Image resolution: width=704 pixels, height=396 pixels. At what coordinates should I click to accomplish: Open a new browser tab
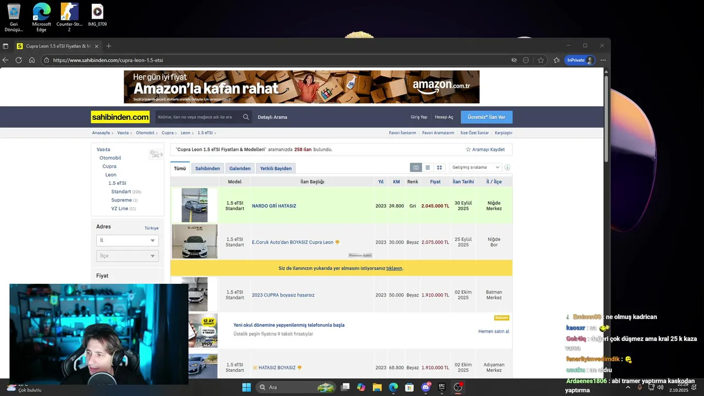[x=108, y=46]
